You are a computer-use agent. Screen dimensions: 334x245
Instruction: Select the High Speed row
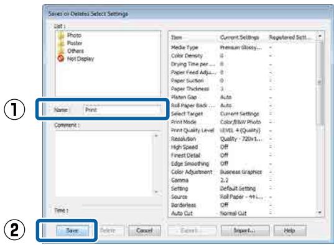pyautogui.click(x=243, y=147)
